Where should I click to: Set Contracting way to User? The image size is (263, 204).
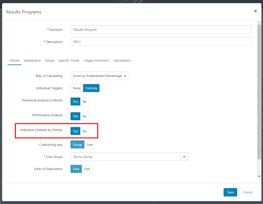tap(90, 144)
